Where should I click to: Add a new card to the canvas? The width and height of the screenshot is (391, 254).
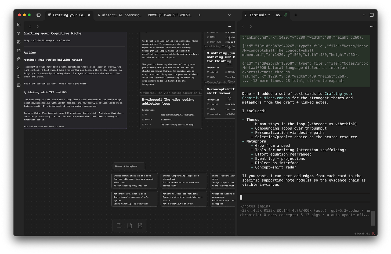(x=119, y=226)
